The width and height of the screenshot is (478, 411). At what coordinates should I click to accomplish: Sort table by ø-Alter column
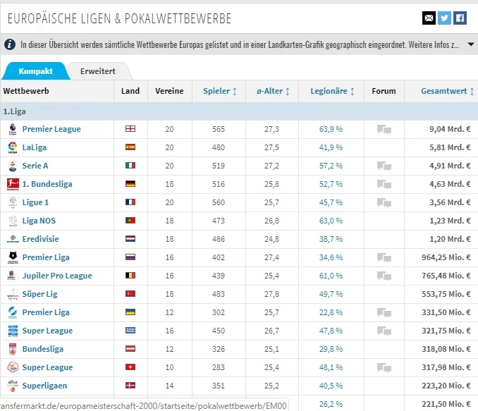(x=273, y=91)
